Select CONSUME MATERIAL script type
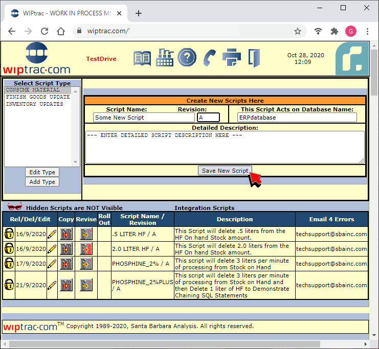The width and height of the screenshot is (379, 349). [x=33, y=90]
